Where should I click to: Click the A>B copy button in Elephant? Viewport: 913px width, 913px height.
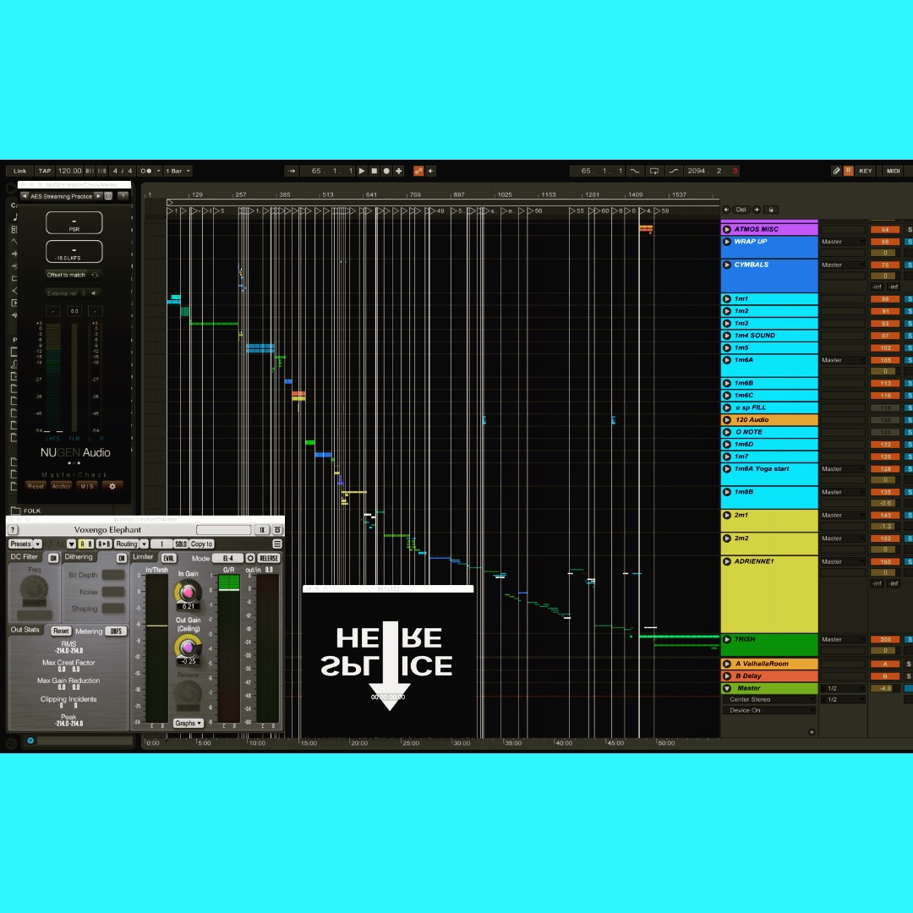pyautogui.click(x=104, y=544)
